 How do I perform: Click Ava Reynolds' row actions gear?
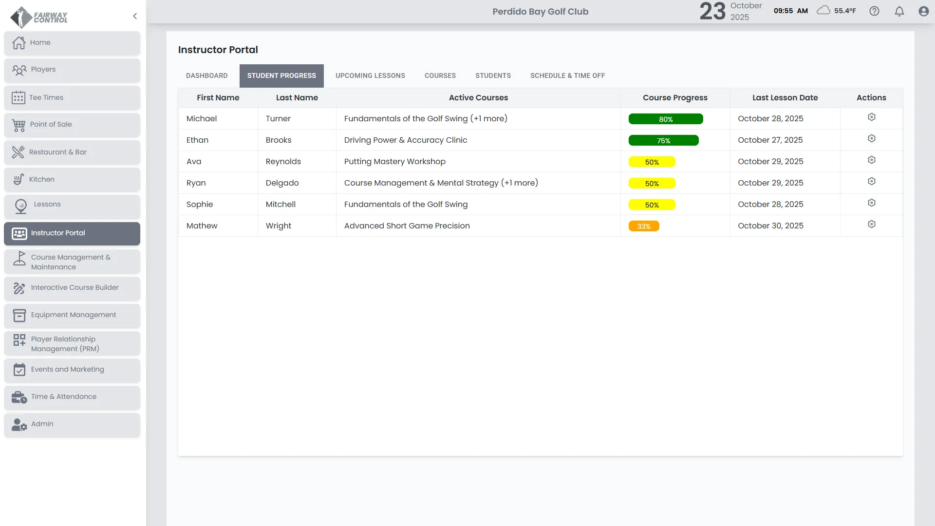[x=871, y=160]
